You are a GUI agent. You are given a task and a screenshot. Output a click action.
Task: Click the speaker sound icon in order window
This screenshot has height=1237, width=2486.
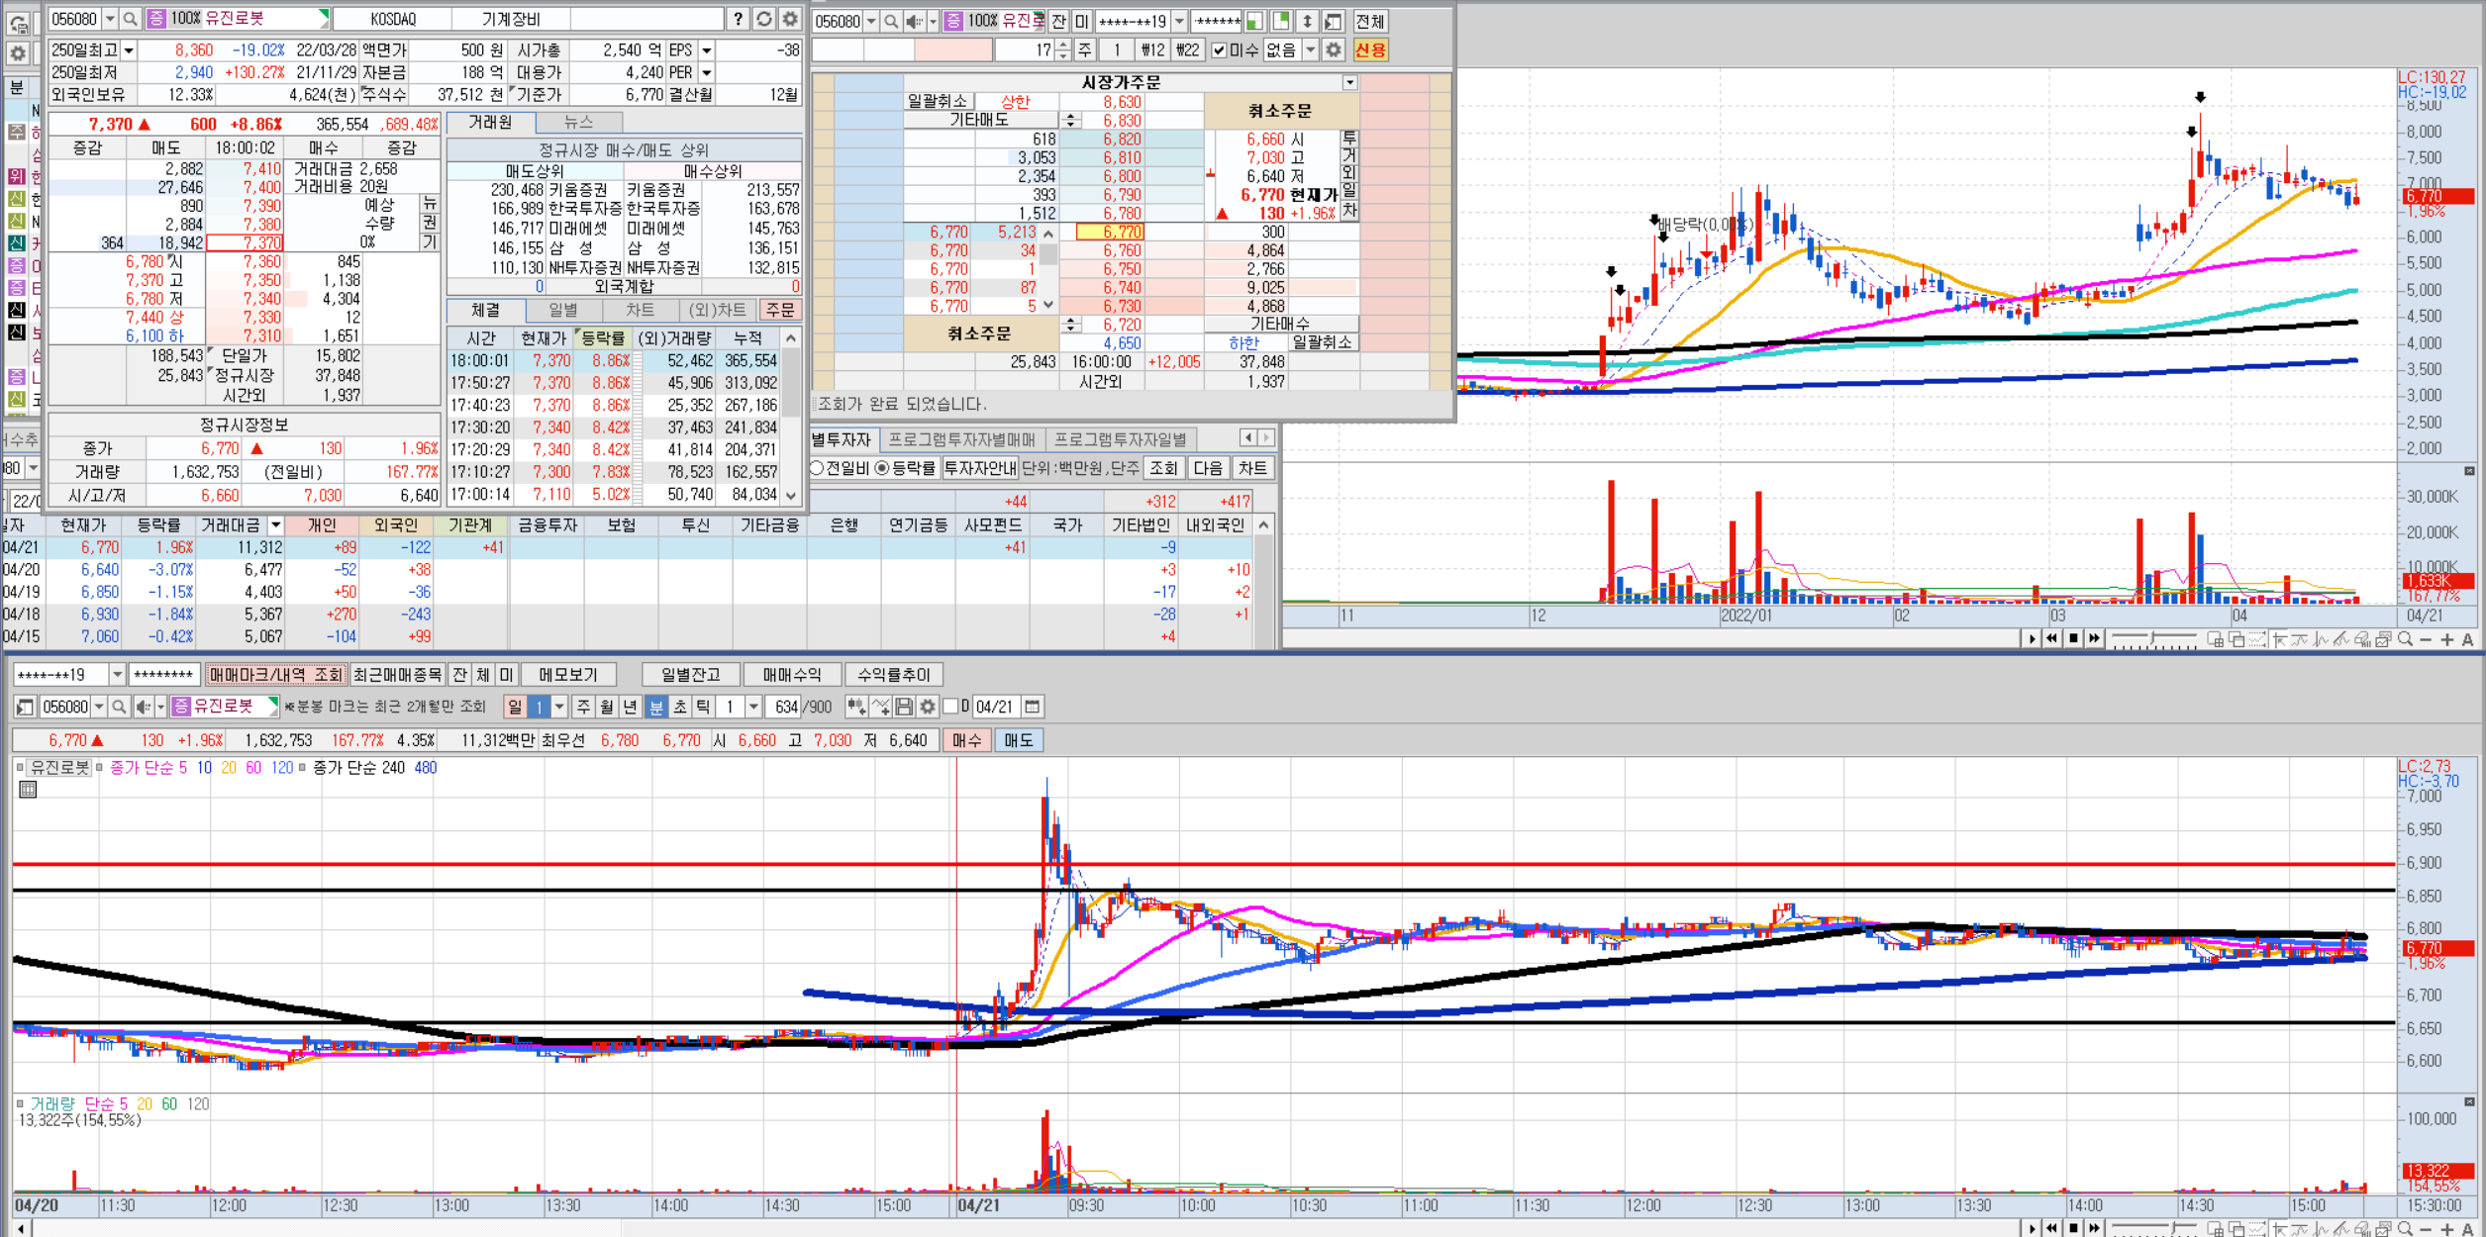914,21
